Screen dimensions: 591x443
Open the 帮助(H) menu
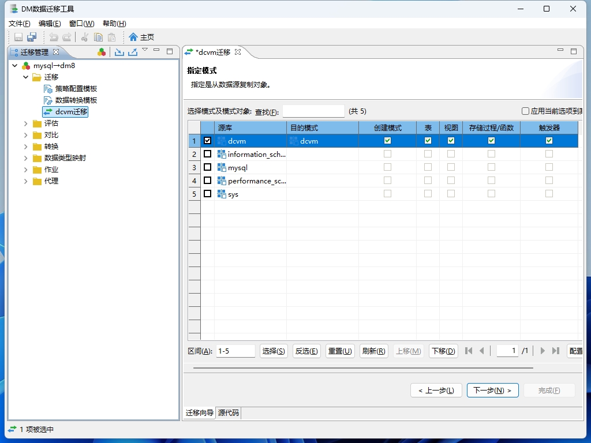tap(114, 23)
